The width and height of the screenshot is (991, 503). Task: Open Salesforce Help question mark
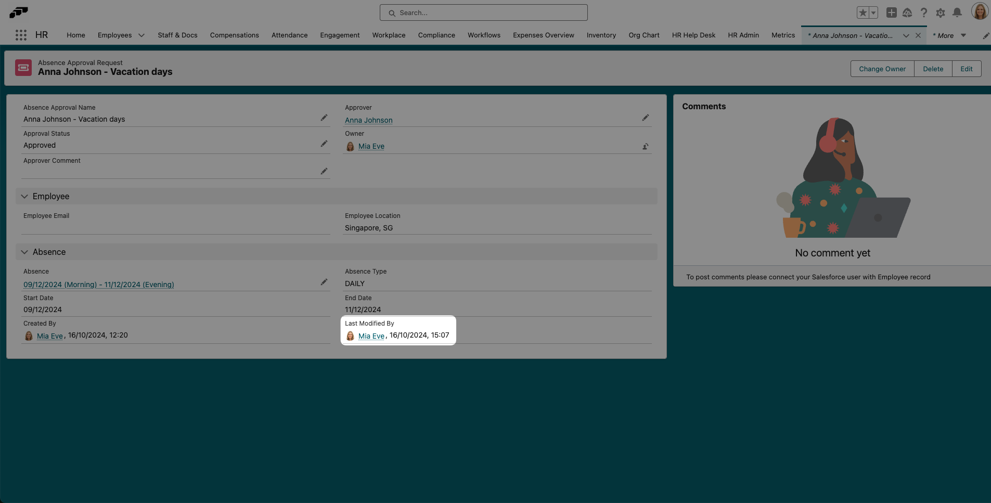tap(923, 12)
